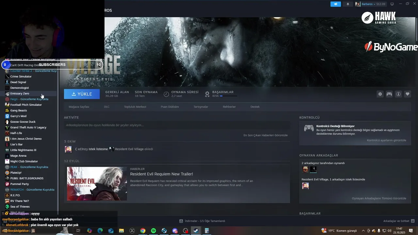418x235 pixels.
Task: Click En Son Çıkan Haberleri Görüntüle link
Action: pos(265,135)
